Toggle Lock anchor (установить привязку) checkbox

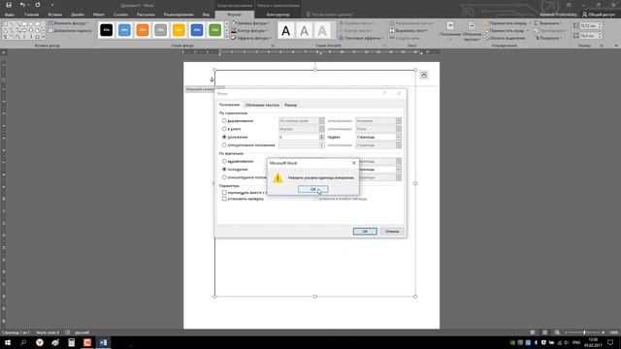pyautogui.click(x=224, y=199)
